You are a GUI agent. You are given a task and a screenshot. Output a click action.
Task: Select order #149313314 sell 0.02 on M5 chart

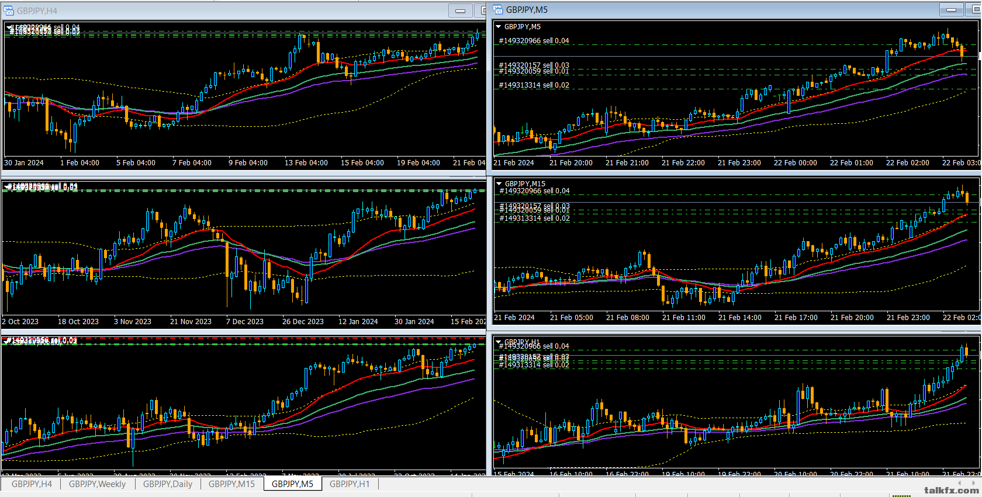(534, 85)
